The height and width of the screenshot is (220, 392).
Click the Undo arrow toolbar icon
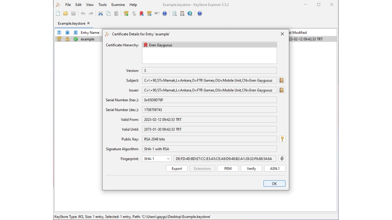(83, 13)
